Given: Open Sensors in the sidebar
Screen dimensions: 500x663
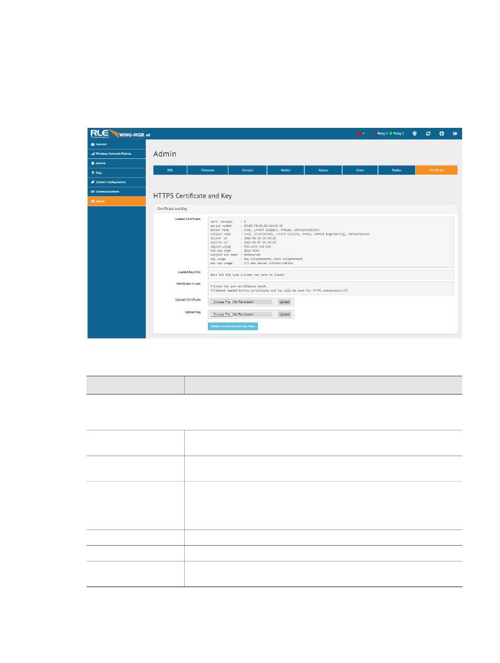Looking at the screenshot, I should point(116,144).
